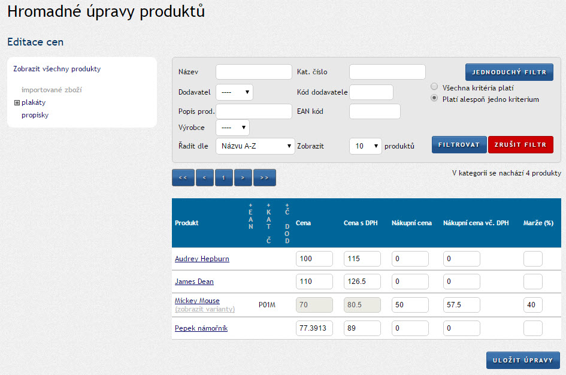The image size is (566, 375).
Task: Select 'Všechna kritéria platí' radio option
Action: [435, 87]
